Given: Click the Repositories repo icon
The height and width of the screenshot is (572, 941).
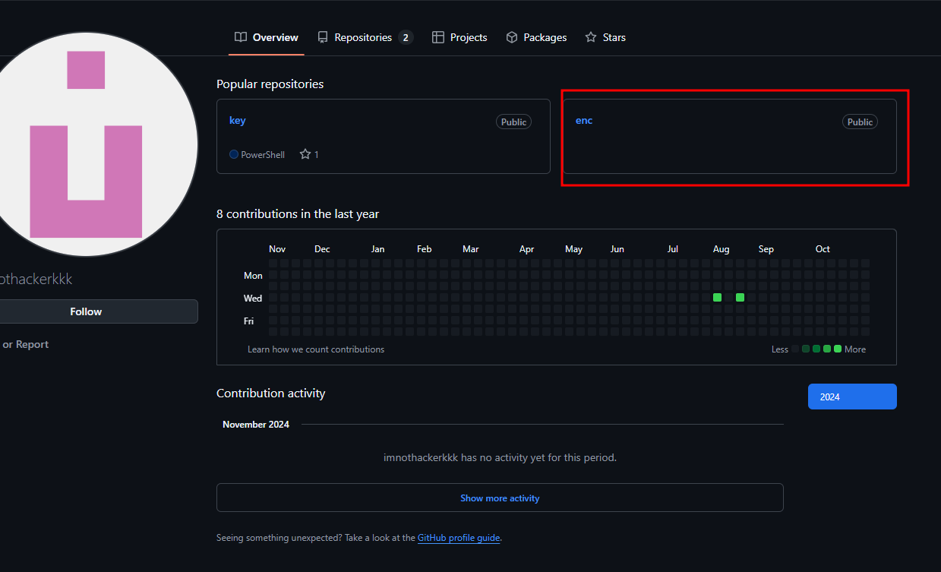Looking at the screenshot, I should coord(323,37).
